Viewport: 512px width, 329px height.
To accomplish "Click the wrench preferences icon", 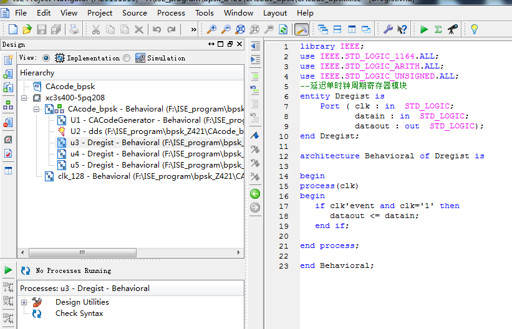I will pyautogui.click(x=387, y=29).
